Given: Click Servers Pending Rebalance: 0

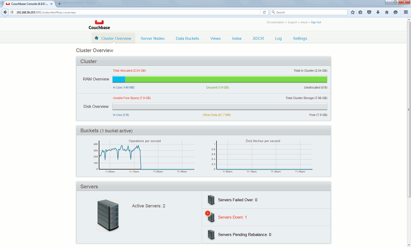Looking at the screenshot, I should (x=244, y=235).
